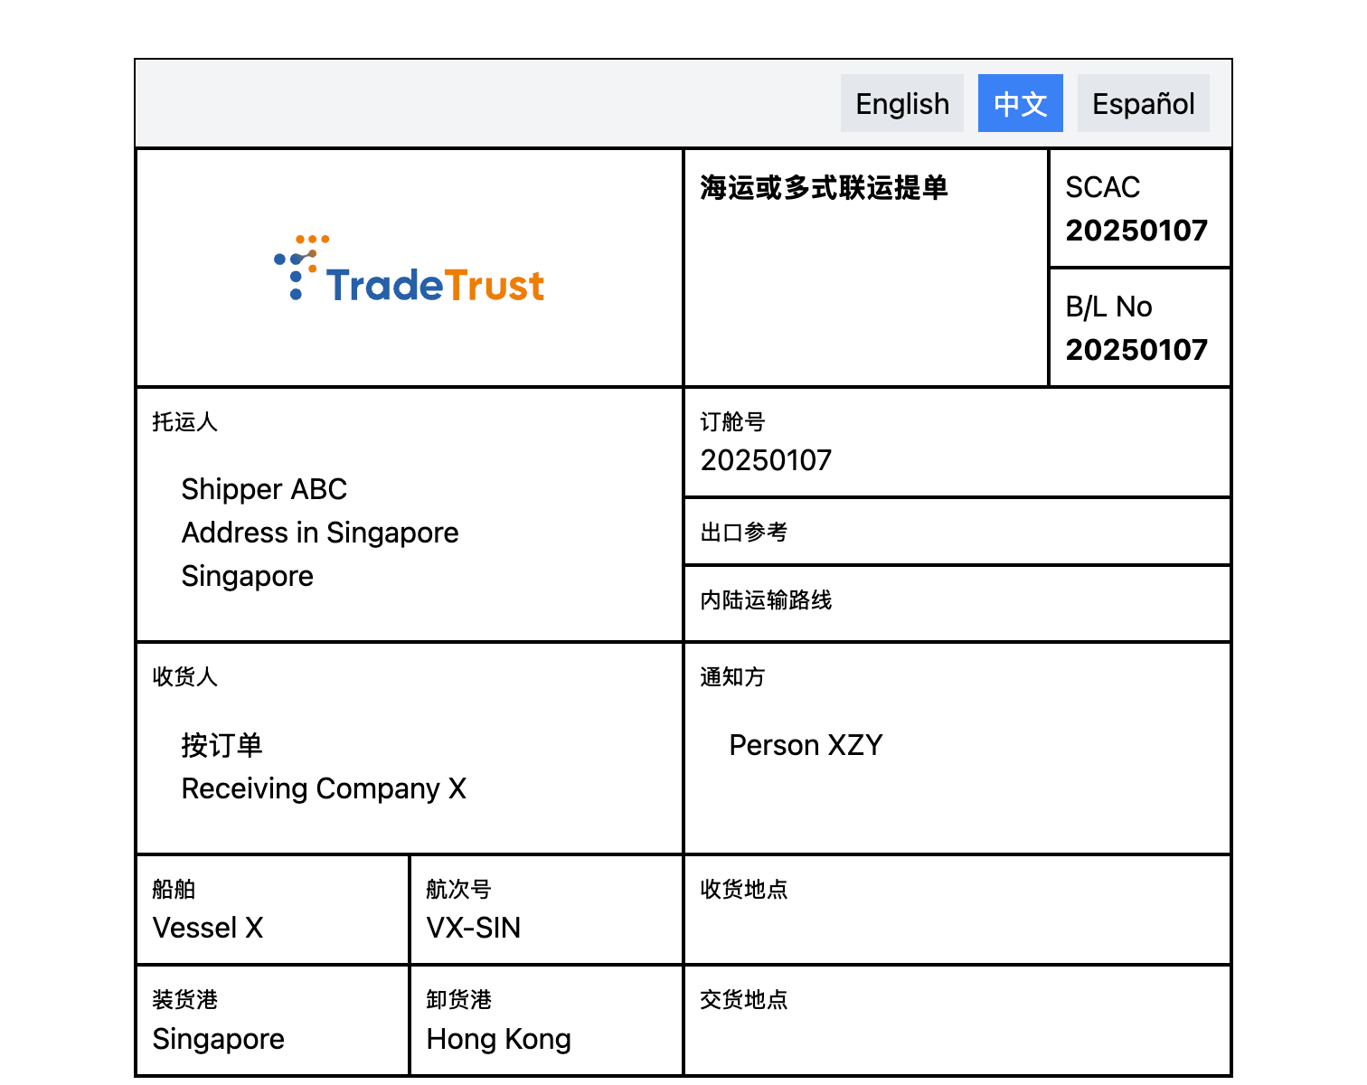Click the 收货人 consignee section
The width and height of the screenshot is (1367, 1085).
coord(184,676)
